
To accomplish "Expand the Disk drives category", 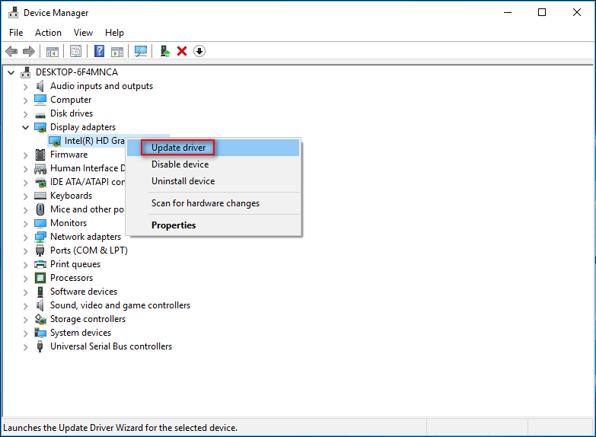I will pos(25,114).
